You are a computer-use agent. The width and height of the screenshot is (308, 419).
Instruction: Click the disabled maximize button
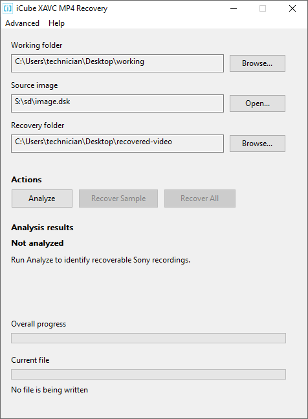tap(263, 8)
